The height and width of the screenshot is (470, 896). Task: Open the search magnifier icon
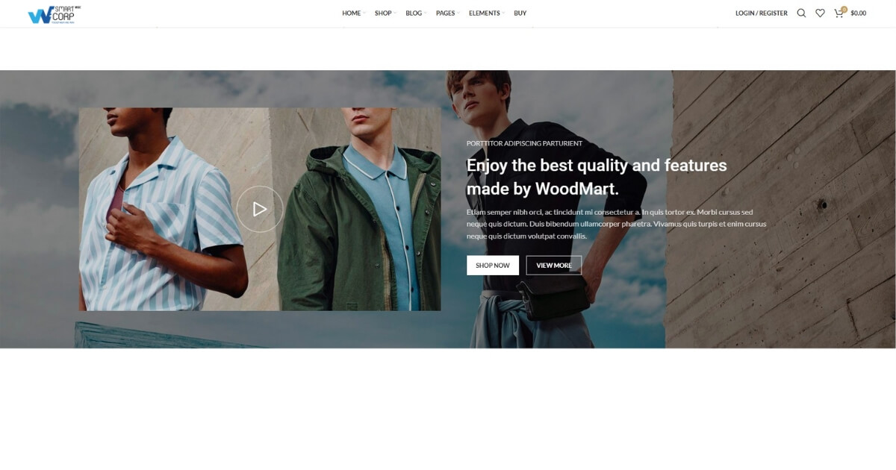801,13
